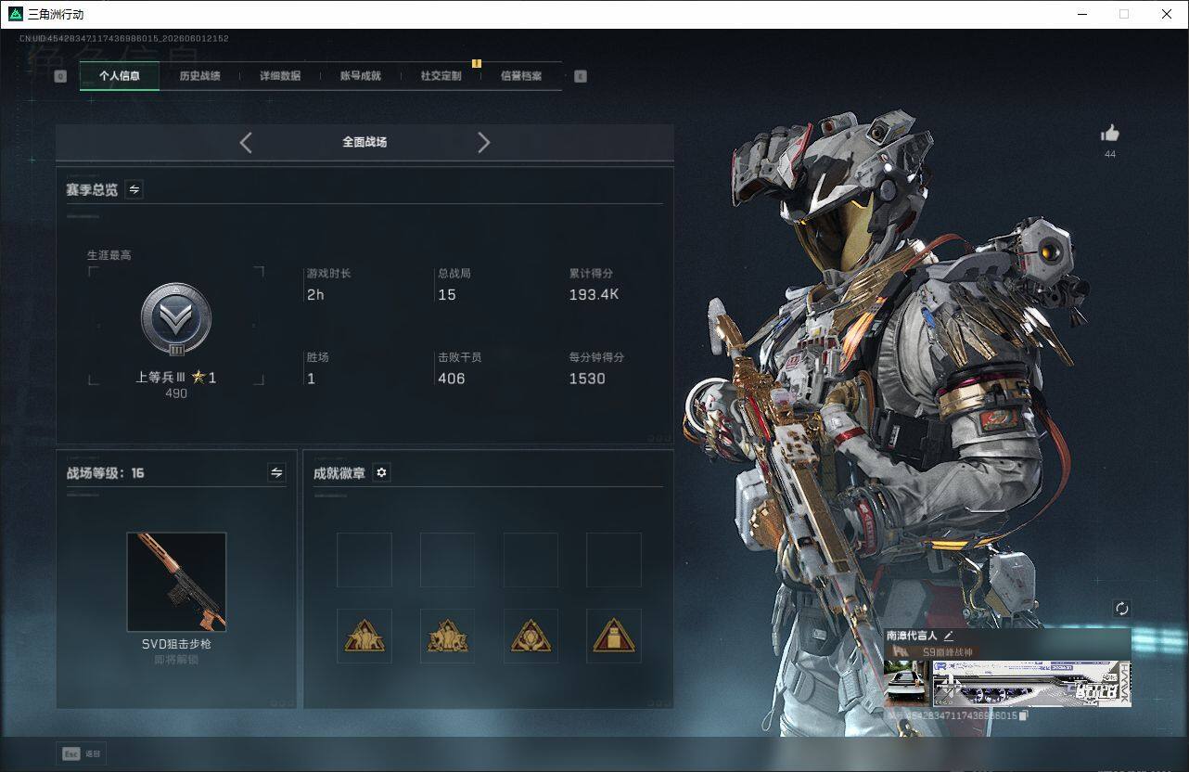Screen dimensions: 1189x772
Task: Click the 生涯最高 label
Action: pyautogui.click(x=109, y=255)
